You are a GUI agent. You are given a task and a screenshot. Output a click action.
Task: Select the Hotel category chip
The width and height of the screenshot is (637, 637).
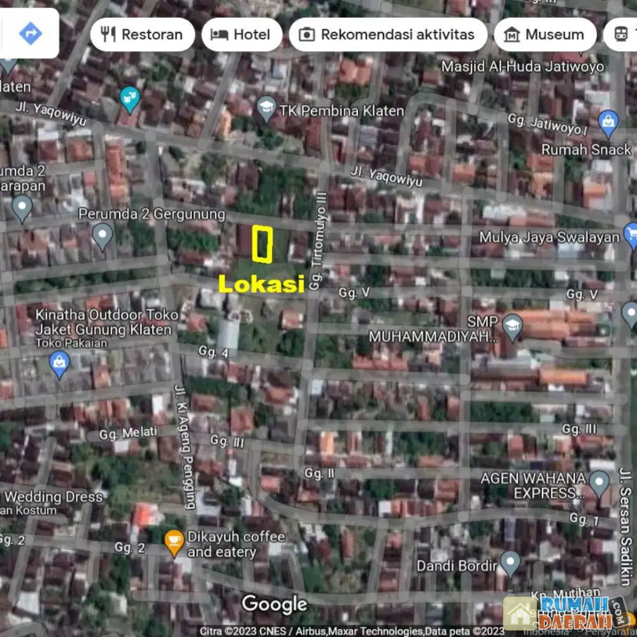(241, 34)
